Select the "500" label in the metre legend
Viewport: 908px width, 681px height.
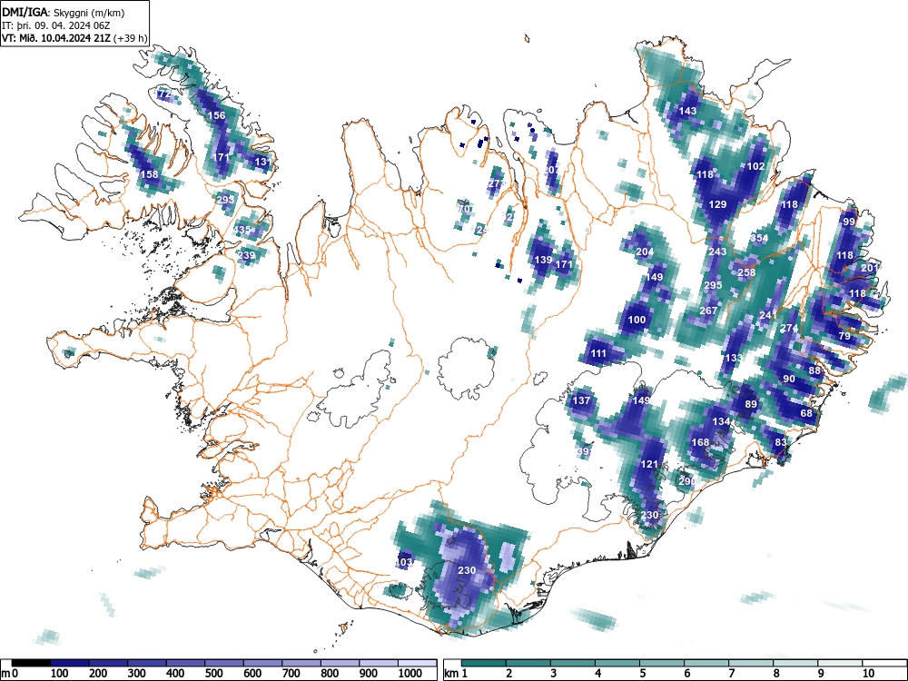click(213, 674)
